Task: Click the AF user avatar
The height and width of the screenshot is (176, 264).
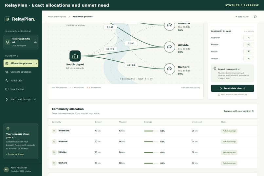Action: point(6,169)
